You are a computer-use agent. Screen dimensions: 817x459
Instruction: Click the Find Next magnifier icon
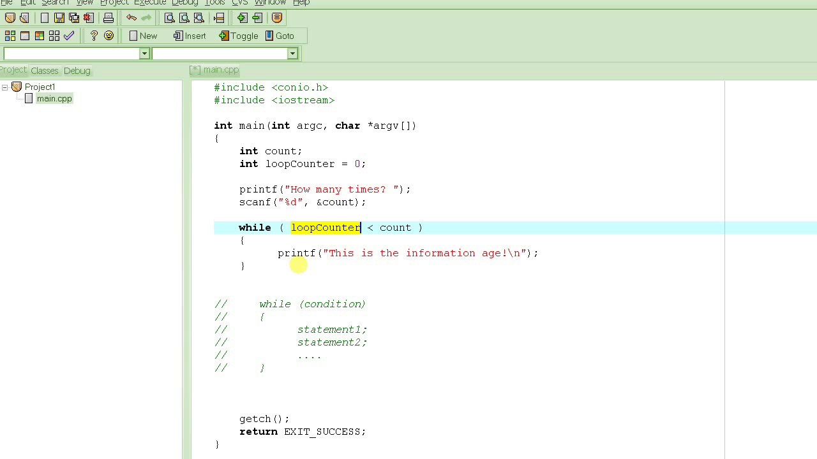click(199, 18)
